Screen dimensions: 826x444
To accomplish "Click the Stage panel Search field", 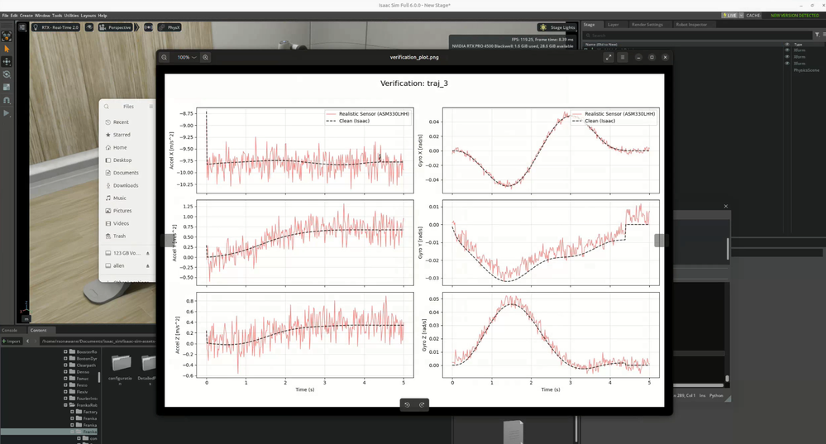I will (x=697, y=36).
